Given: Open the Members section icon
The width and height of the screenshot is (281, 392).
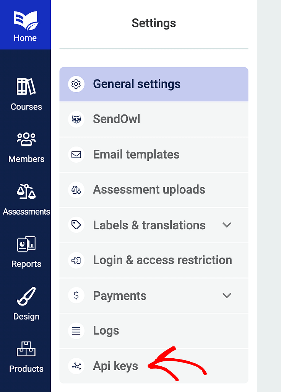Looking at the screenshot, I should pos(26,139).
